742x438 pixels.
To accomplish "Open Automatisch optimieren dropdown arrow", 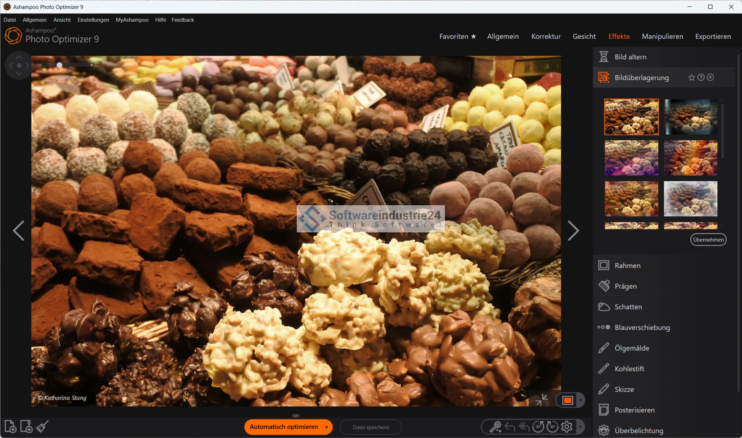I will click(326, 427).
